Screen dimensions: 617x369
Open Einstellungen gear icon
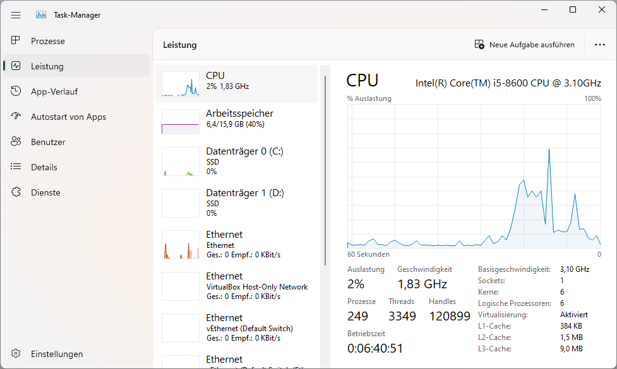click(x=16, y=354)
